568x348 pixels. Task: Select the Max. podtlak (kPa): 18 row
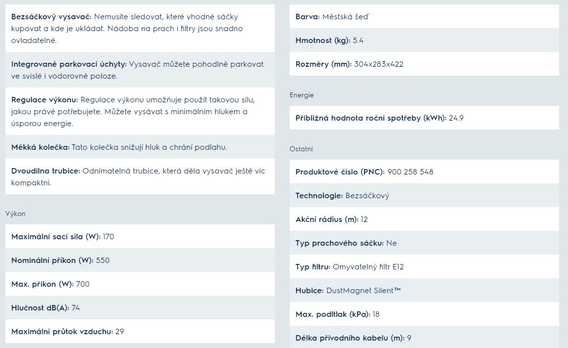click(424, 314)
